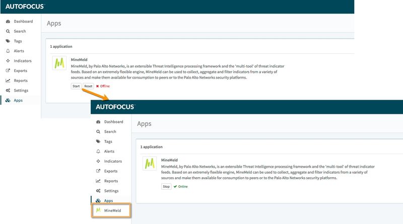Click Search magnifier icon in upper window sidebar
403x224 pixels.
pos(8,31)
